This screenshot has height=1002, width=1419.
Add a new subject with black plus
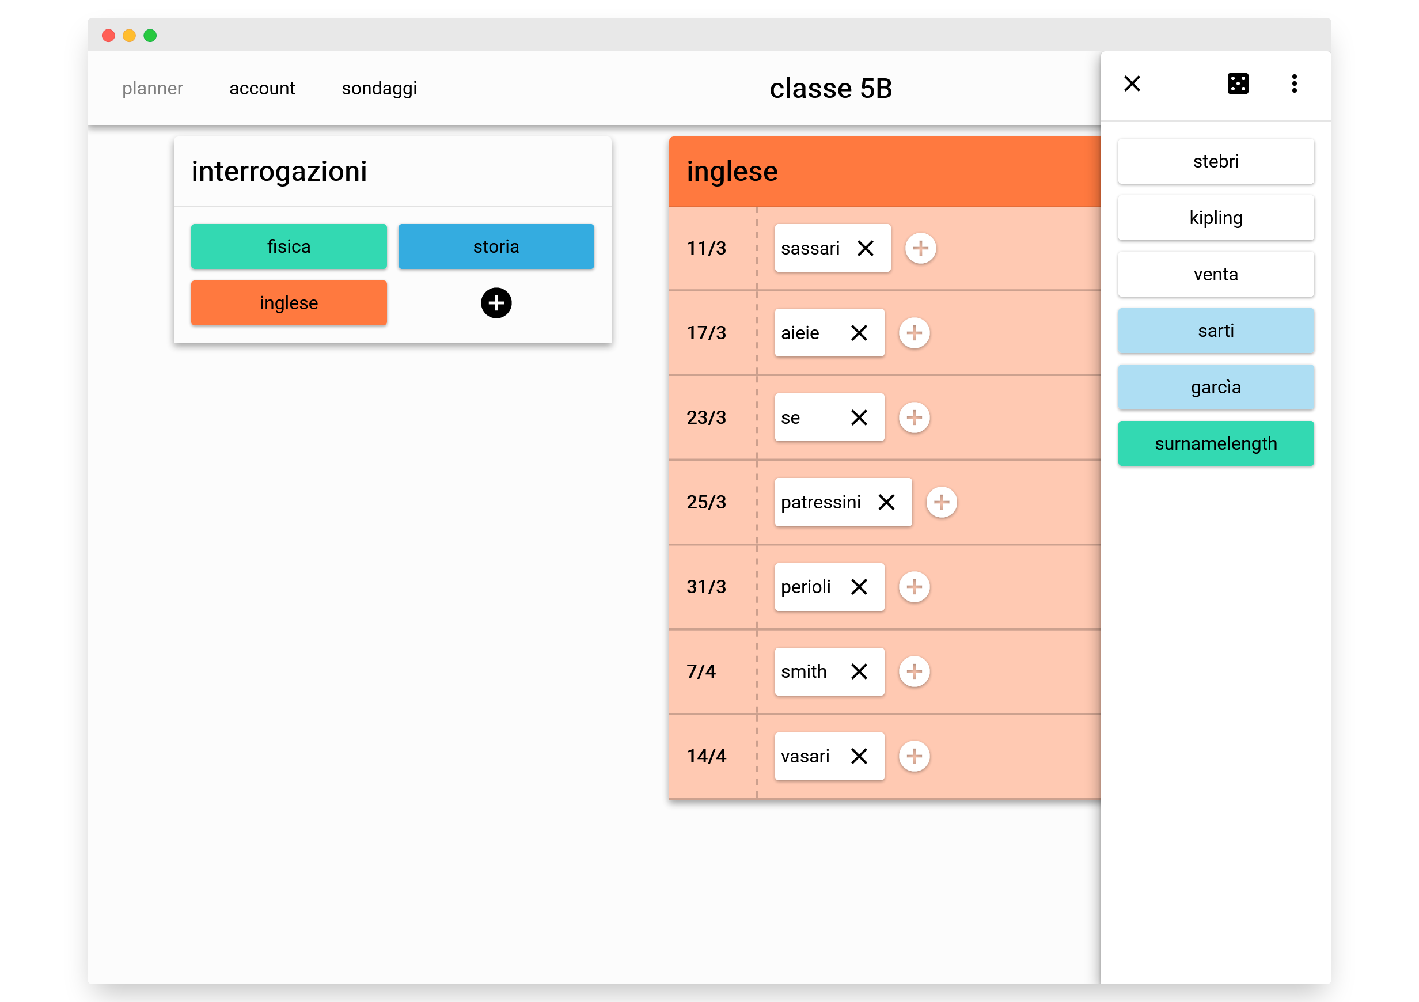point(496,303)
